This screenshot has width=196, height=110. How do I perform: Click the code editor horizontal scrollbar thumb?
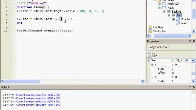[x=22, y=82]
